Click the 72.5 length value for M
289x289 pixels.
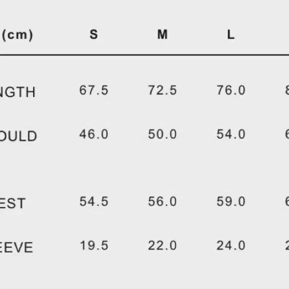point(162,90)
